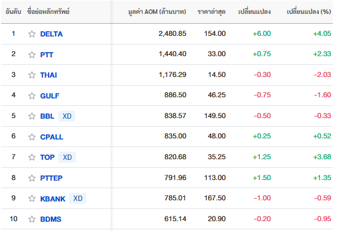
Task: Click the star beside CPALL
Action: (x=32, y=137)
